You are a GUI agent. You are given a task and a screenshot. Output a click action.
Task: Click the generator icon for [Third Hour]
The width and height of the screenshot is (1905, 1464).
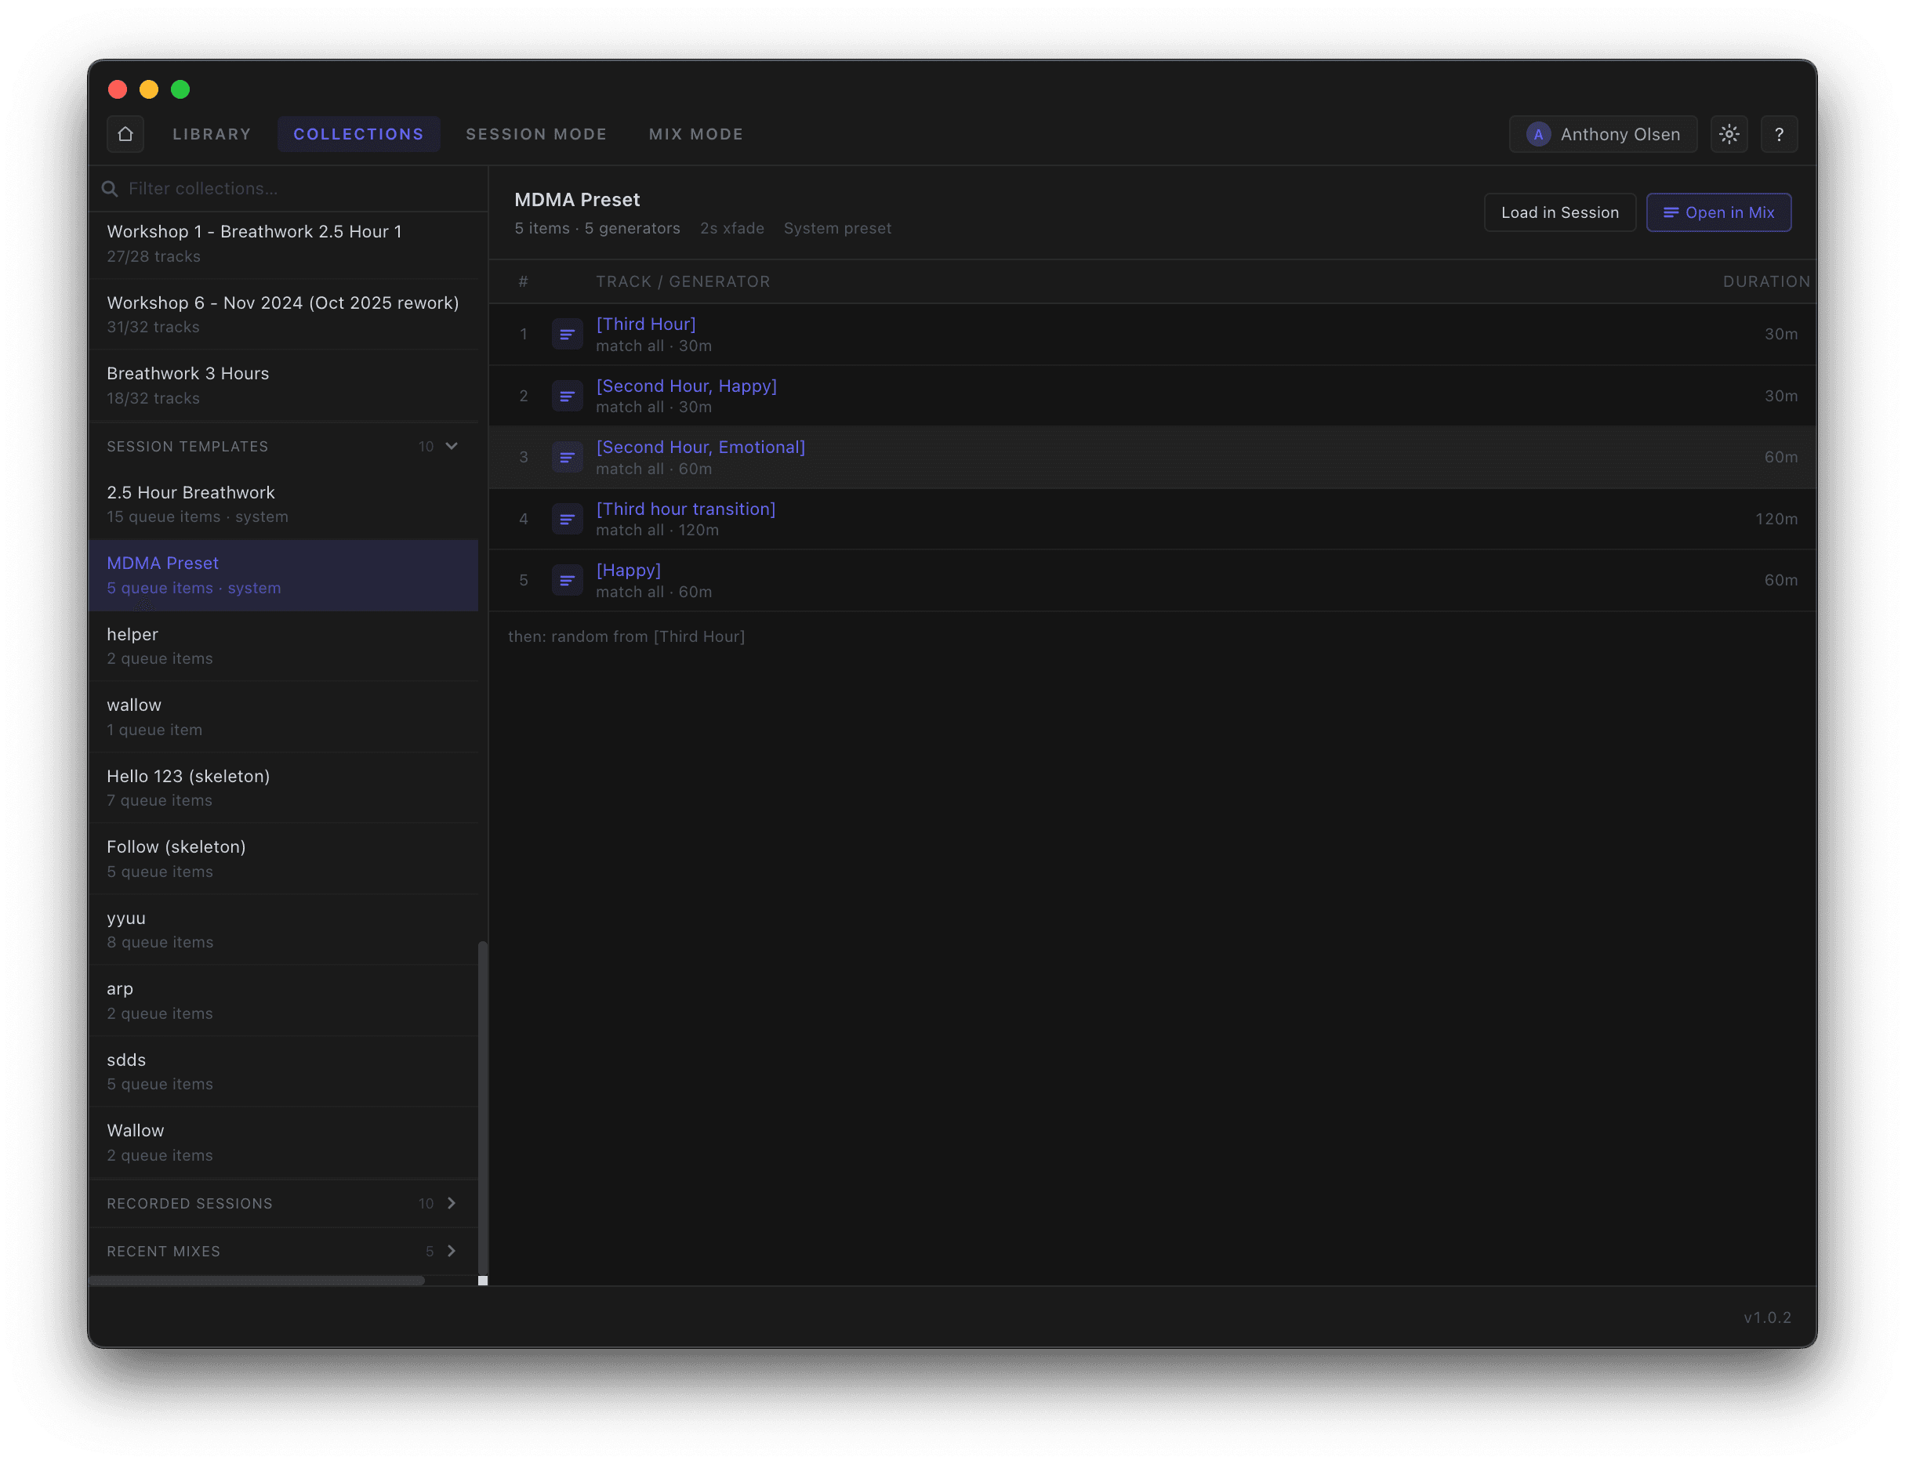(568, 335)
